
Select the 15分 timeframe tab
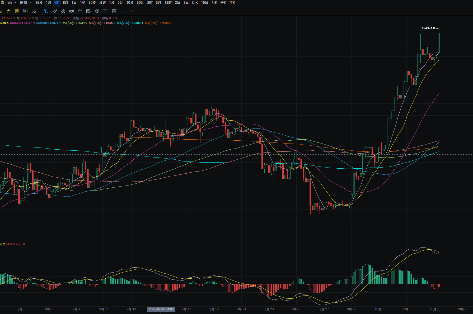[x=39, y=3]
